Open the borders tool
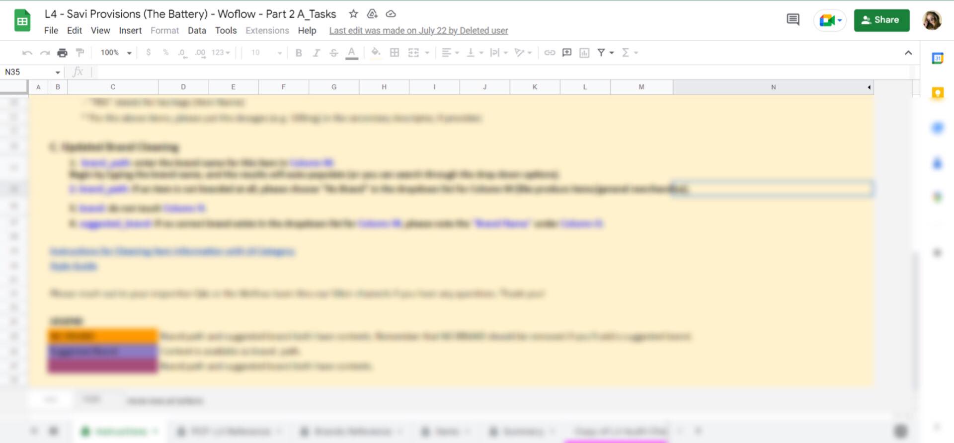The height and width of the screenshot is (443, 954). coord(395,53)
